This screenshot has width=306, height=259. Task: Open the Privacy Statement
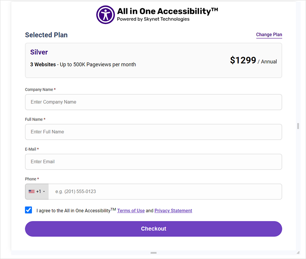(x=173, y=211)
